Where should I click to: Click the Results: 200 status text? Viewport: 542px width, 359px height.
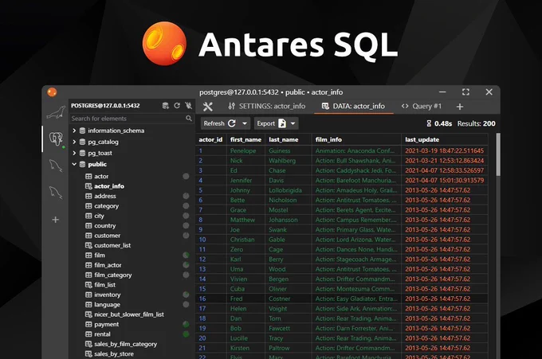[477, 123]
